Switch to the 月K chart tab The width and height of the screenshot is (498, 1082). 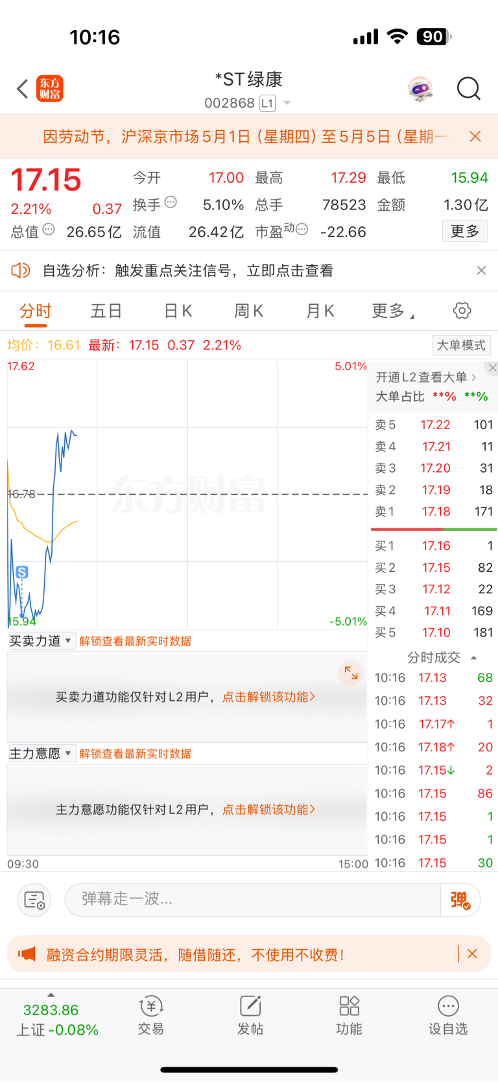click(320, 311)
